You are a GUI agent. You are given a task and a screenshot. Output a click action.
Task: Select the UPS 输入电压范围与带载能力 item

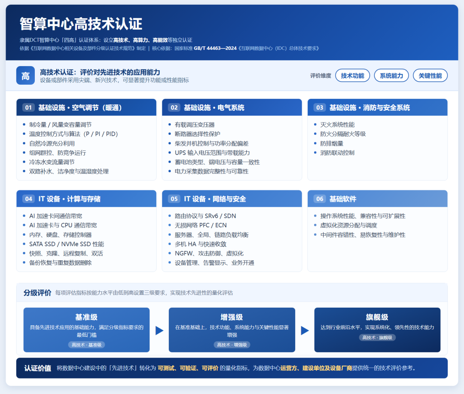point(212,153)
